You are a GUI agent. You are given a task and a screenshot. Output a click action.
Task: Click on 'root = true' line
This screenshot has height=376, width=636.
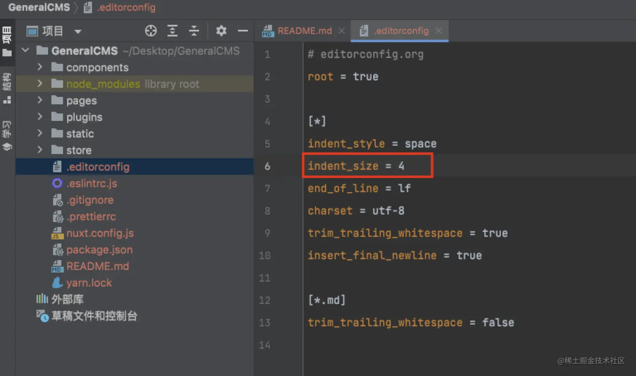click(x=343, y=76)
